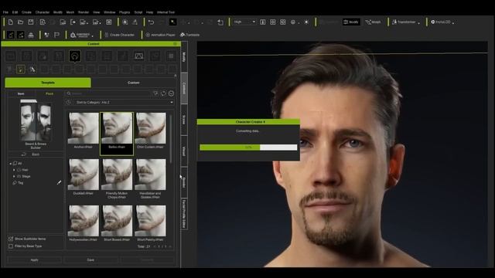Image resolution: width=495 pixels, height=278 pixels.
Task: Select the Select Object arrow tool
Action: [172, 22]
